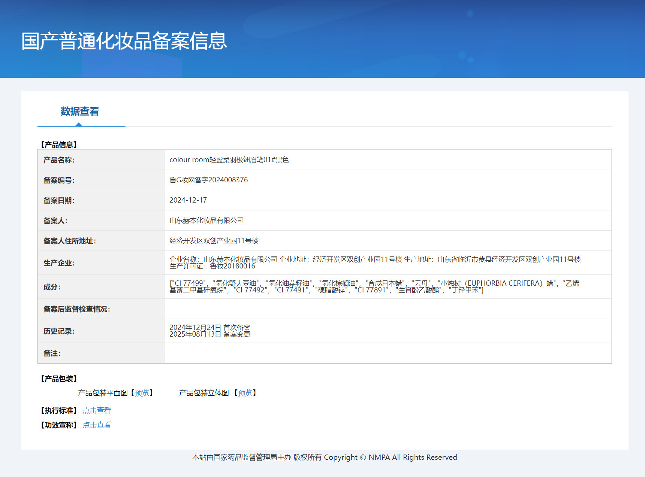
Task: Preview the 产品包装立体图 image link
Action: tap(245, 393)
